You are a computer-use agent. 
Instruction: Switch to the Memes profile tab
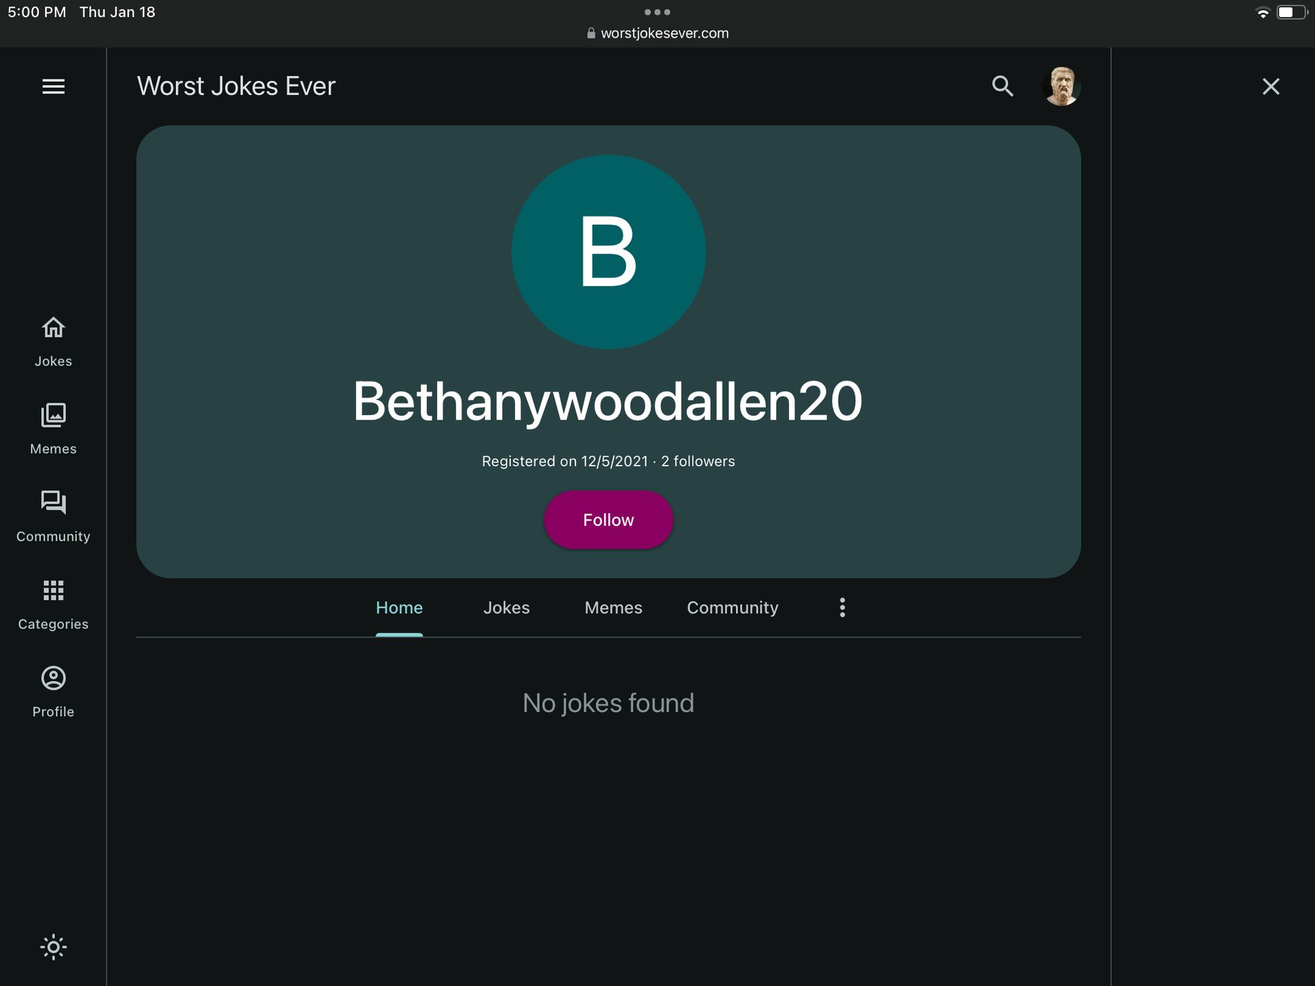(613, 608)
